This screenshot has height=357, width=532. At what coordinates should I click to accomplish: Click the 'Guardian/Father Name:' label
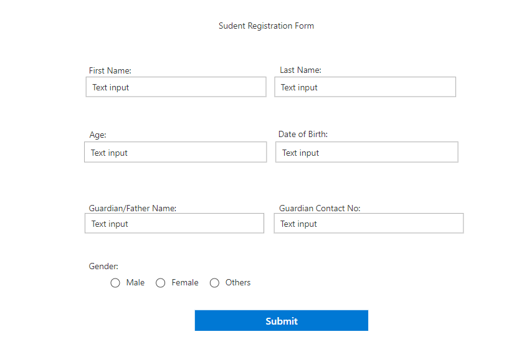[x=133, y=209]
